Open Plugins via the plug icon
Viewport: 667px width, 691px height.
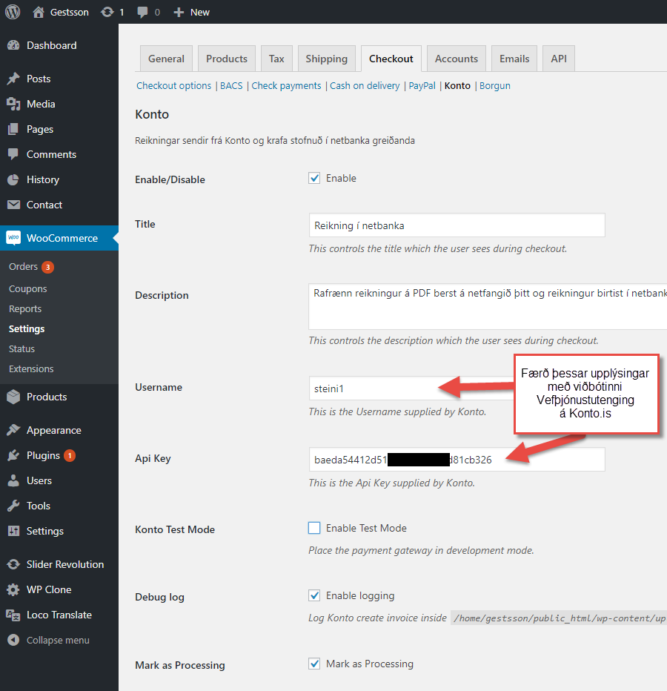[15, 455]
